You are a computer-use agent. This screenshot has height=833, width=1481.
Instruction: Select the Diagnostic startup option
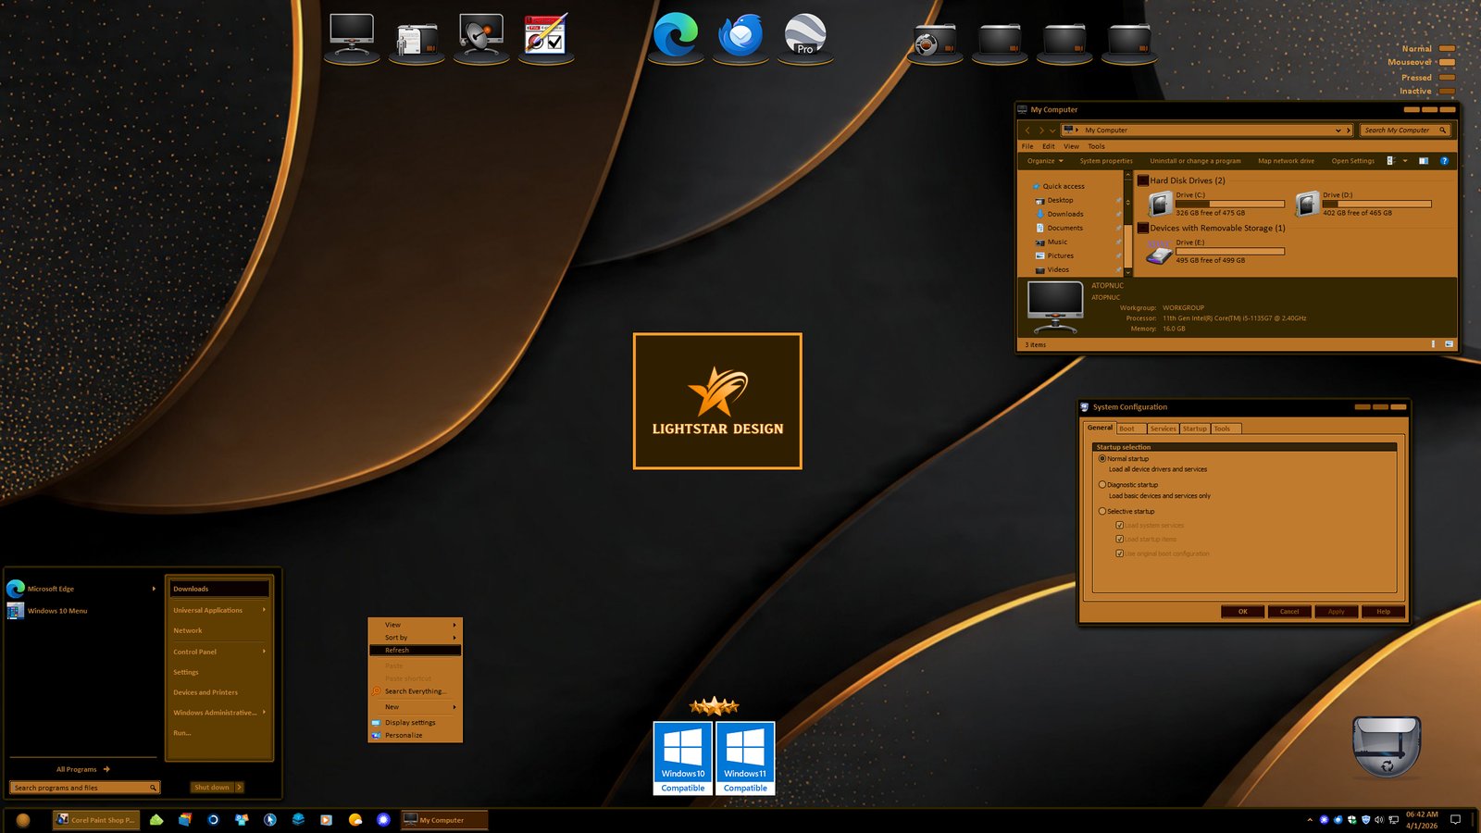click(x=1102, y=485)
